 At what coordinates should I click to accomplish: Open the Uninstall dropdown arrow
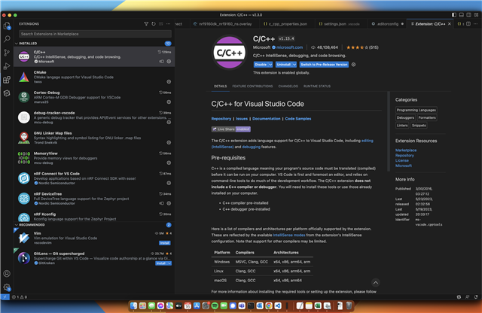pyautogui.click(x=294, y=65)
